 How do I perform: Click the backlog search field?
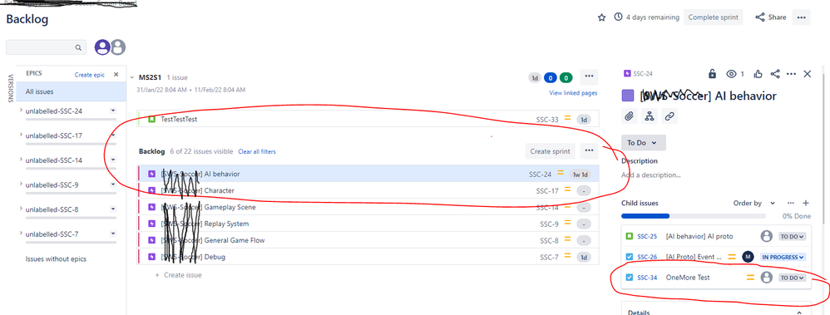pos(46,47)
